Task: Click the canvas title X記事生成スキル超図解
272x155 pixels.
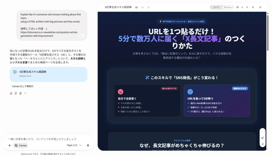Action: [x=118, y=7]
